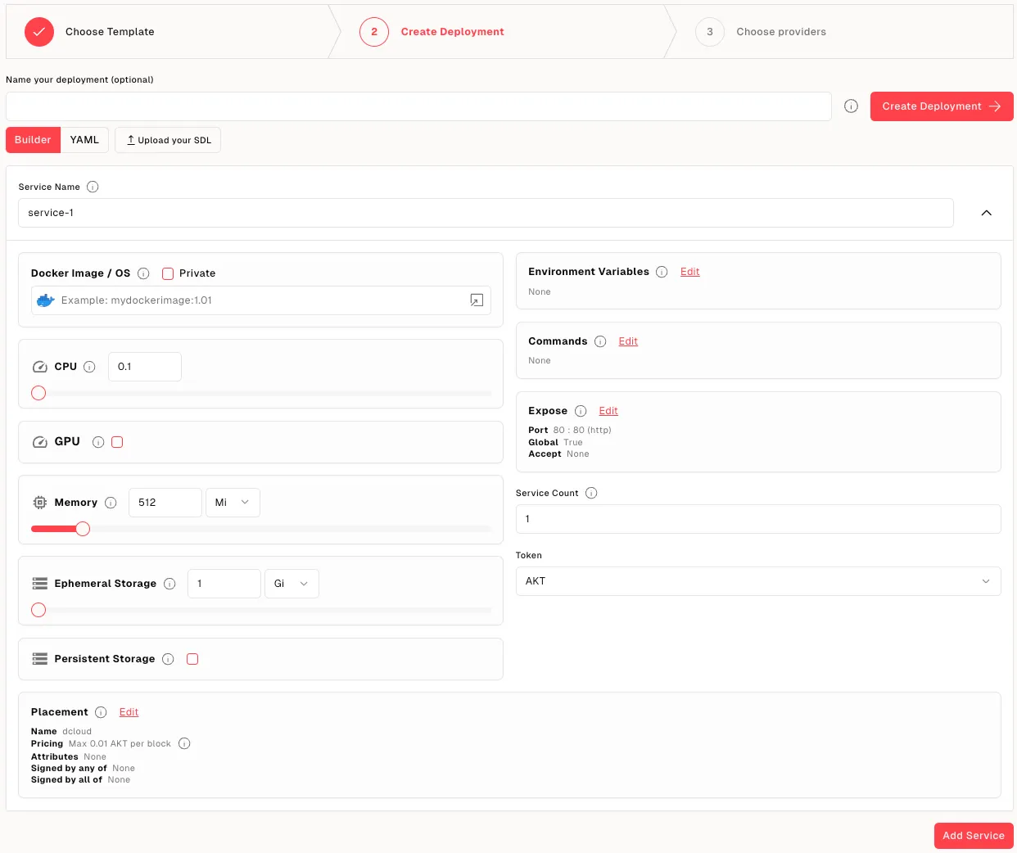Click the deployment name input field
The image size is (1017, 853).
coord(418,106)
